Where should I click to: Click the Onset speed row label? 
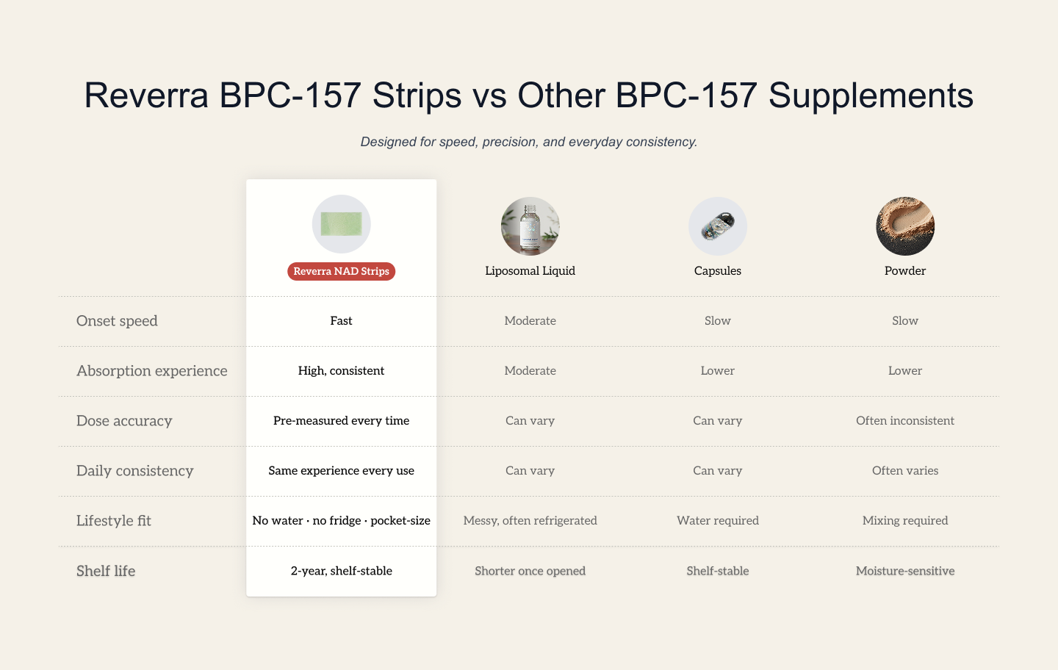[117, 321]
